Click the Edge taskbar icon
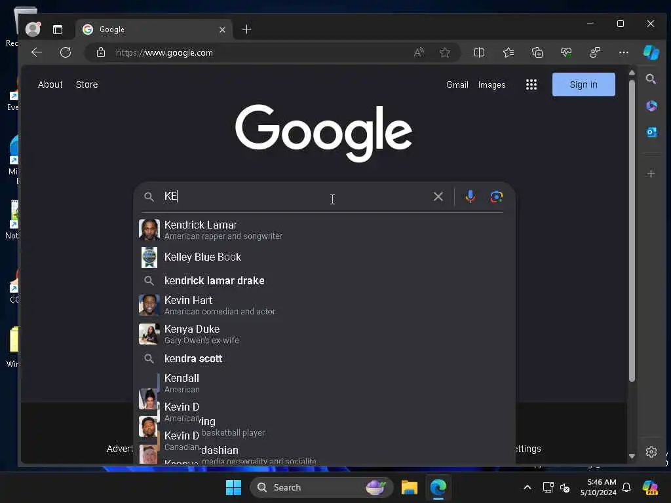 (x=438, y=487)
